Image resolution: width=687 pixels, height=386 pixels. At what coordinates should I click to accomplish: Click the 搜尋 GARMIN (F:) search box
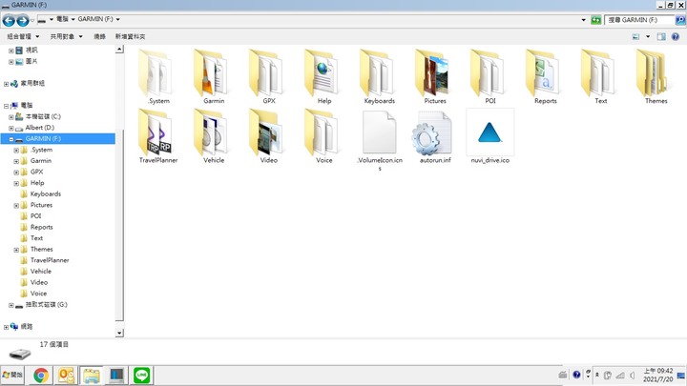coord(639,20)
